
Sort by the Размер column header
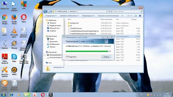[134, 19]
